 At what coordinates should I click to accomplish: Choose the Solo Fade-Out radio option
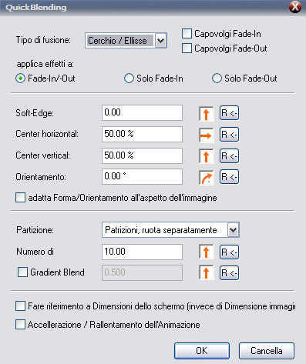coord(217,78)
